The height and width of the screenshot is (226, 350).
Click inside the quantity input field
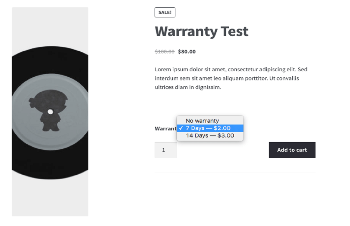click(x=166, y=150)
